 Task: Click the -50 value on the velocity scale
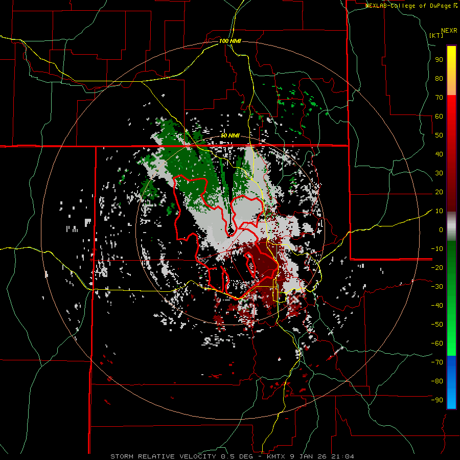(x=437, y=325)
